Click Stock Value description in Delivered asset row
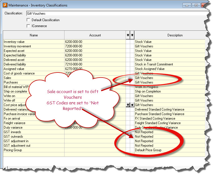Viewport: 217px width, 178px height. pos(143,60)
